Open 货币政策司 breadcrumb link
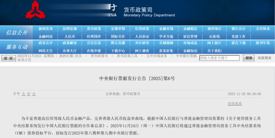 99,56
